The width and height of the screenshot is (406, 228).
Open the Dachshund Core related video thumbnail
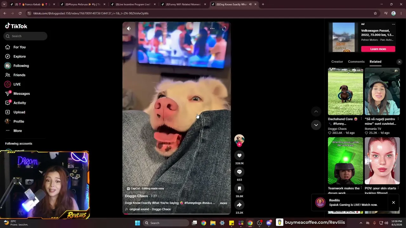pos(345,91)
